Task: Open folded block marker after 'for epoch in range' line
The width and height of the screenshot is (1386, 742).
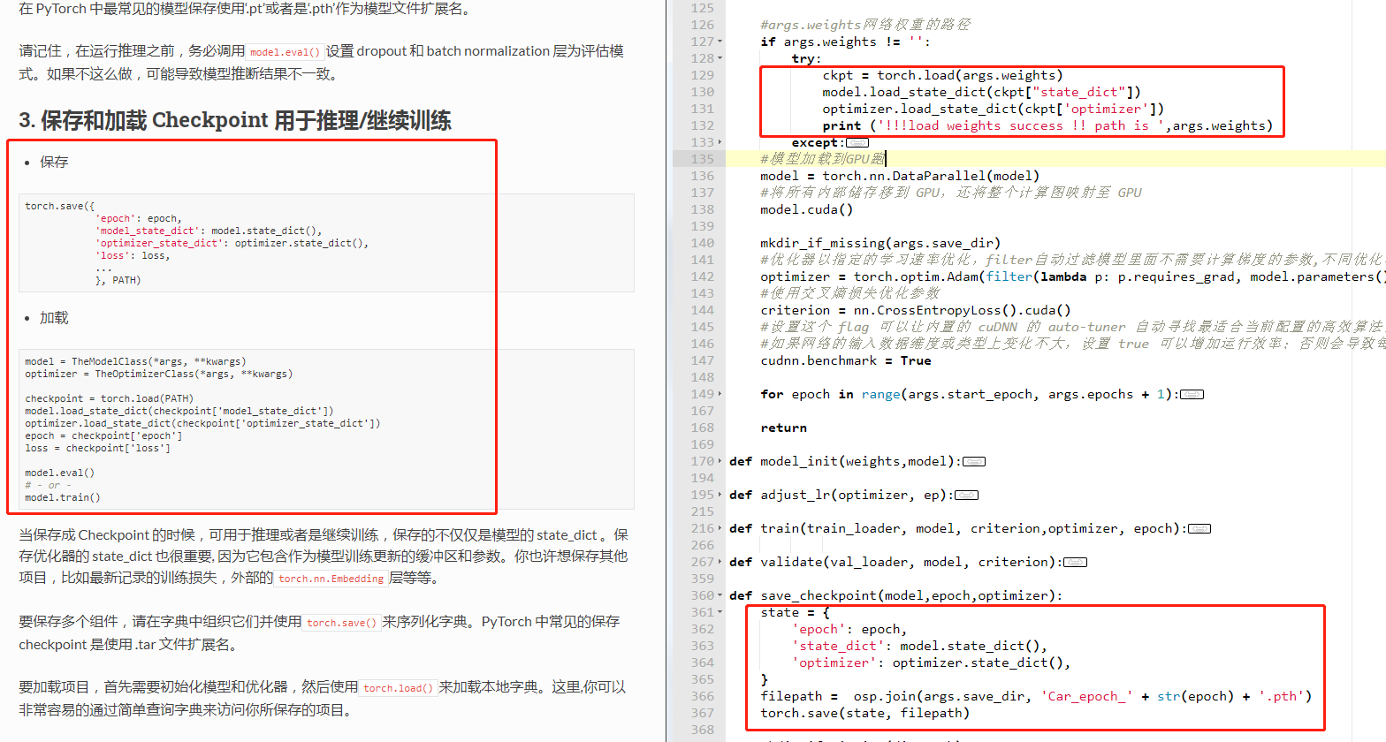Action: [x=1192, y=394]
